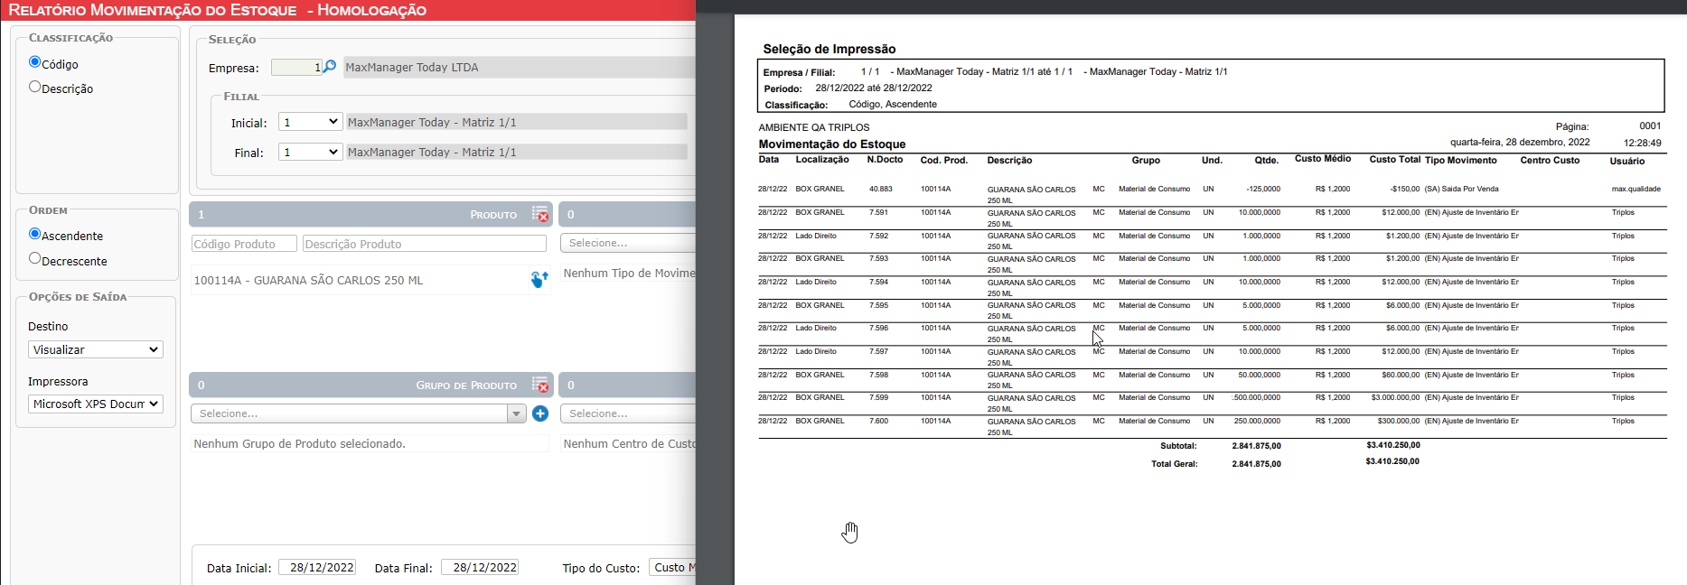Screen dimensions: 1687x585
Task: Click cost total $3.000.000,00 in report
Action: (1395, 397)
